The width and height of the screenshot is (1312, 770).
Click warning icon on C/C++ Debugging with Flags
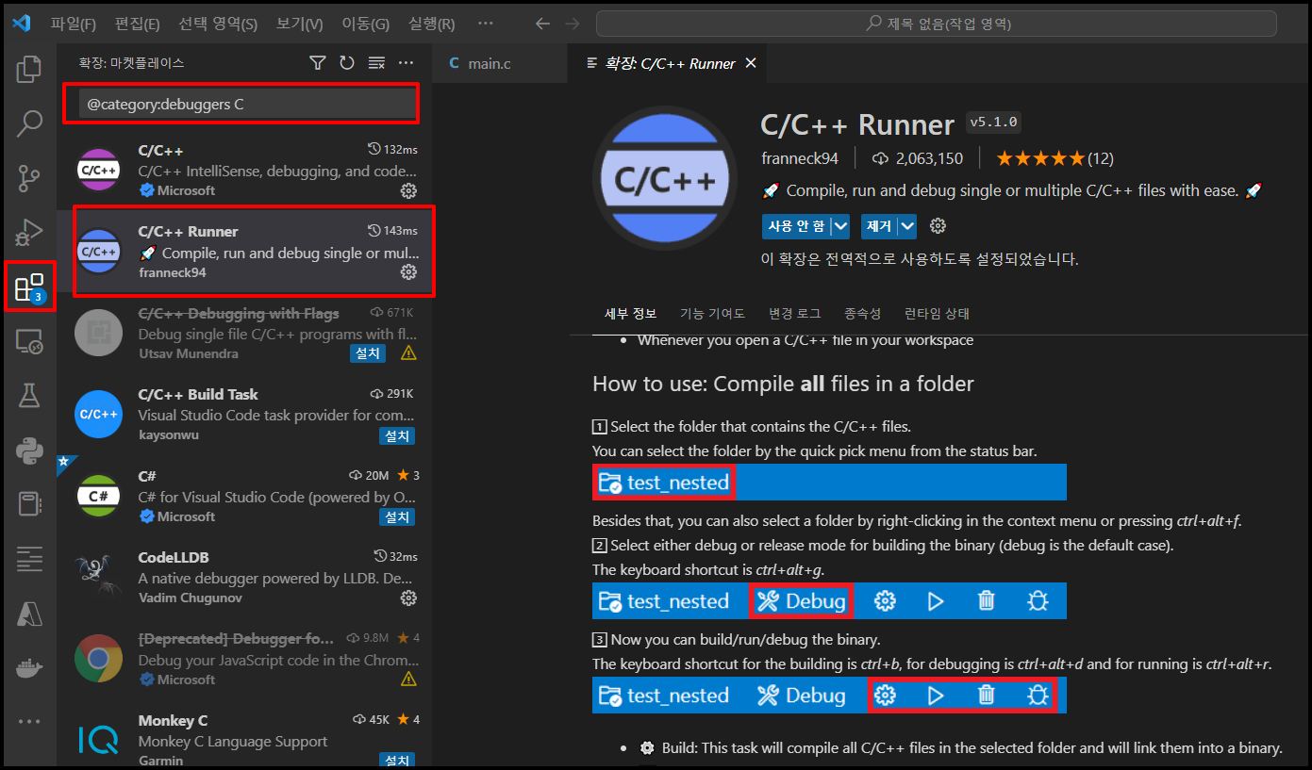pos(408,353)
